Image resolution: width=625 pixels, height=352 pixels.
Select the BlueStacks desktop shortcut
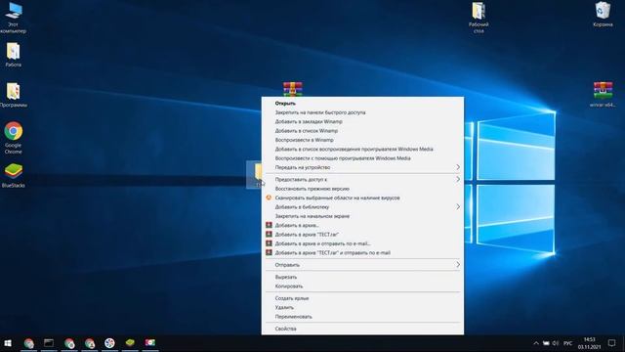point(13,176)
